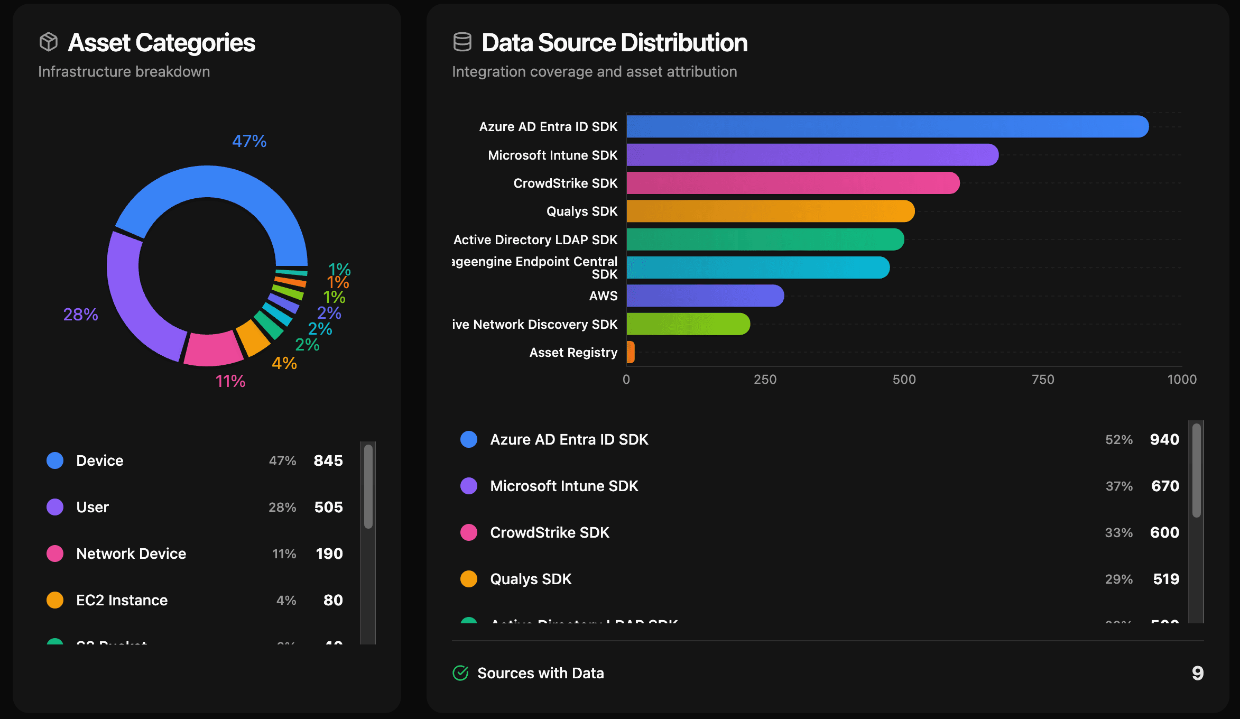The width and height of the screenshot is (1240, 719).
Task: Click the Qualys SDK orange bar
Action: pos(771,211)
